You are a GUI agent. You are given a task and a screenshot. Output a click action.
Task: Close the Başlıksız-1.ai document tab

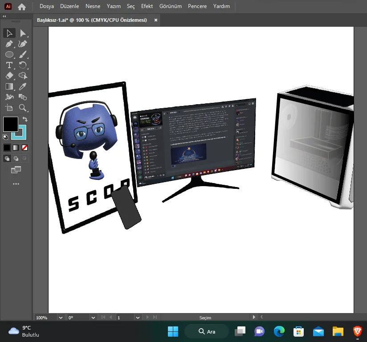[x=155, y=20]
